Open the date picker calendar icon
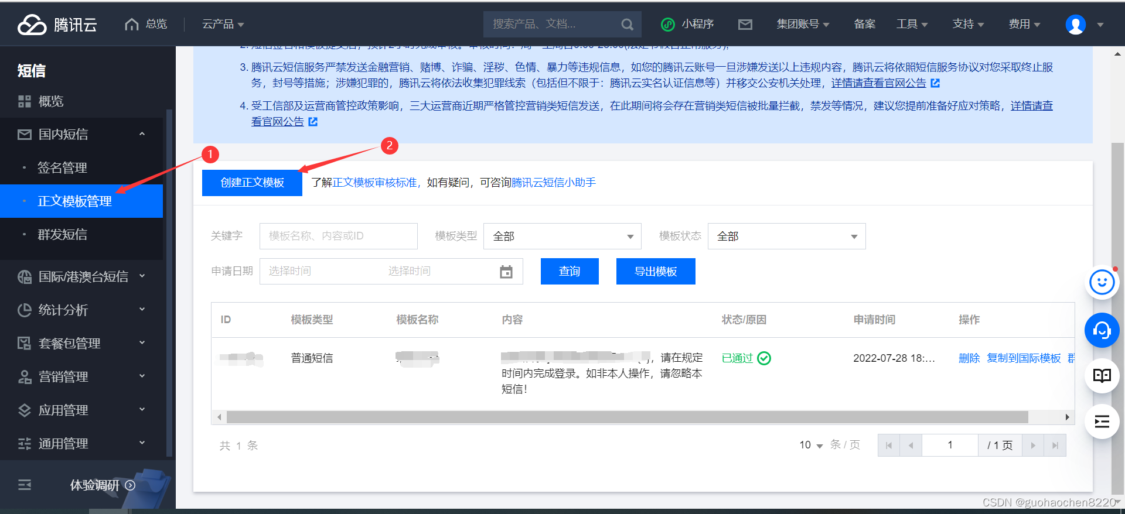1125x514 pixels. (506, 272)
